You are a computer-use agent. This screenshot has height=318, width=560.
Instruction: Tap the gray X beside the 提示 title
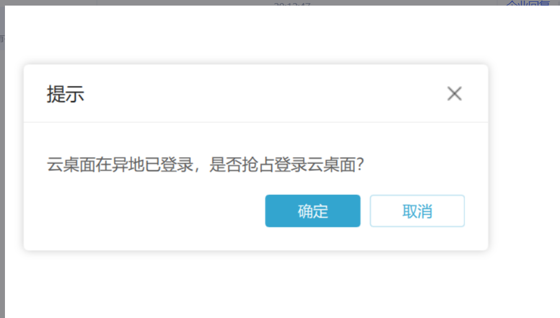454,94
